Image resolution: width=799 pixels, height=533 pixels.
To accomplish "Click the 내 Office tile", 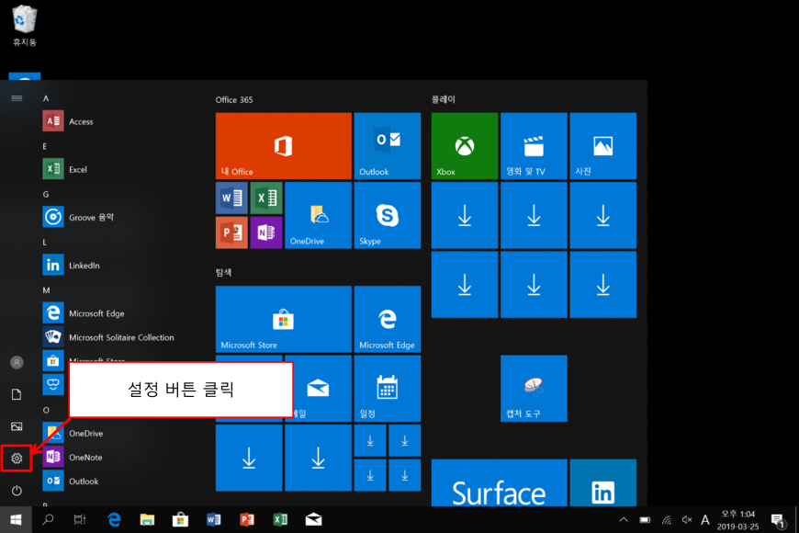I will pyautogui.click(x=283, y=146).
